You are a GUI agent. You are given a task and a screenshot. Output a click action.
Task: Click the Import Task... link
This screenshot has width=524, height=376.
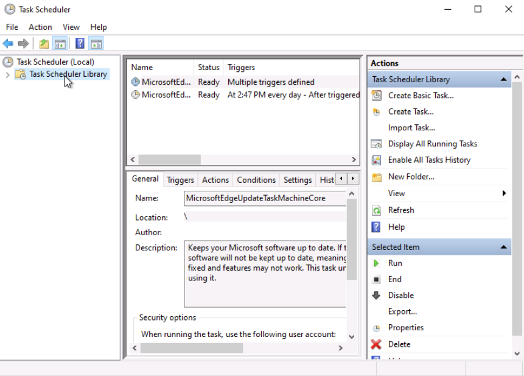click(x=411, y=128)
